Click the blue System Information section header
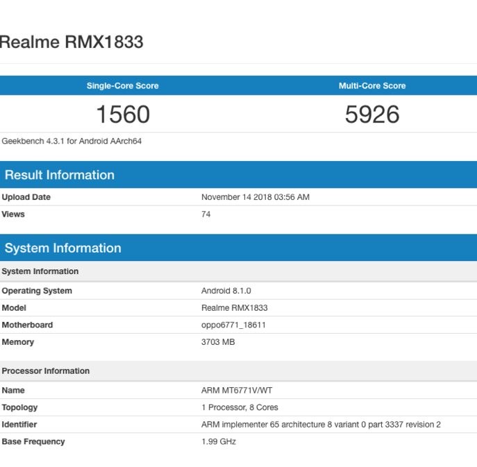Viewport: 477px width, 467px height. (63, 248)
